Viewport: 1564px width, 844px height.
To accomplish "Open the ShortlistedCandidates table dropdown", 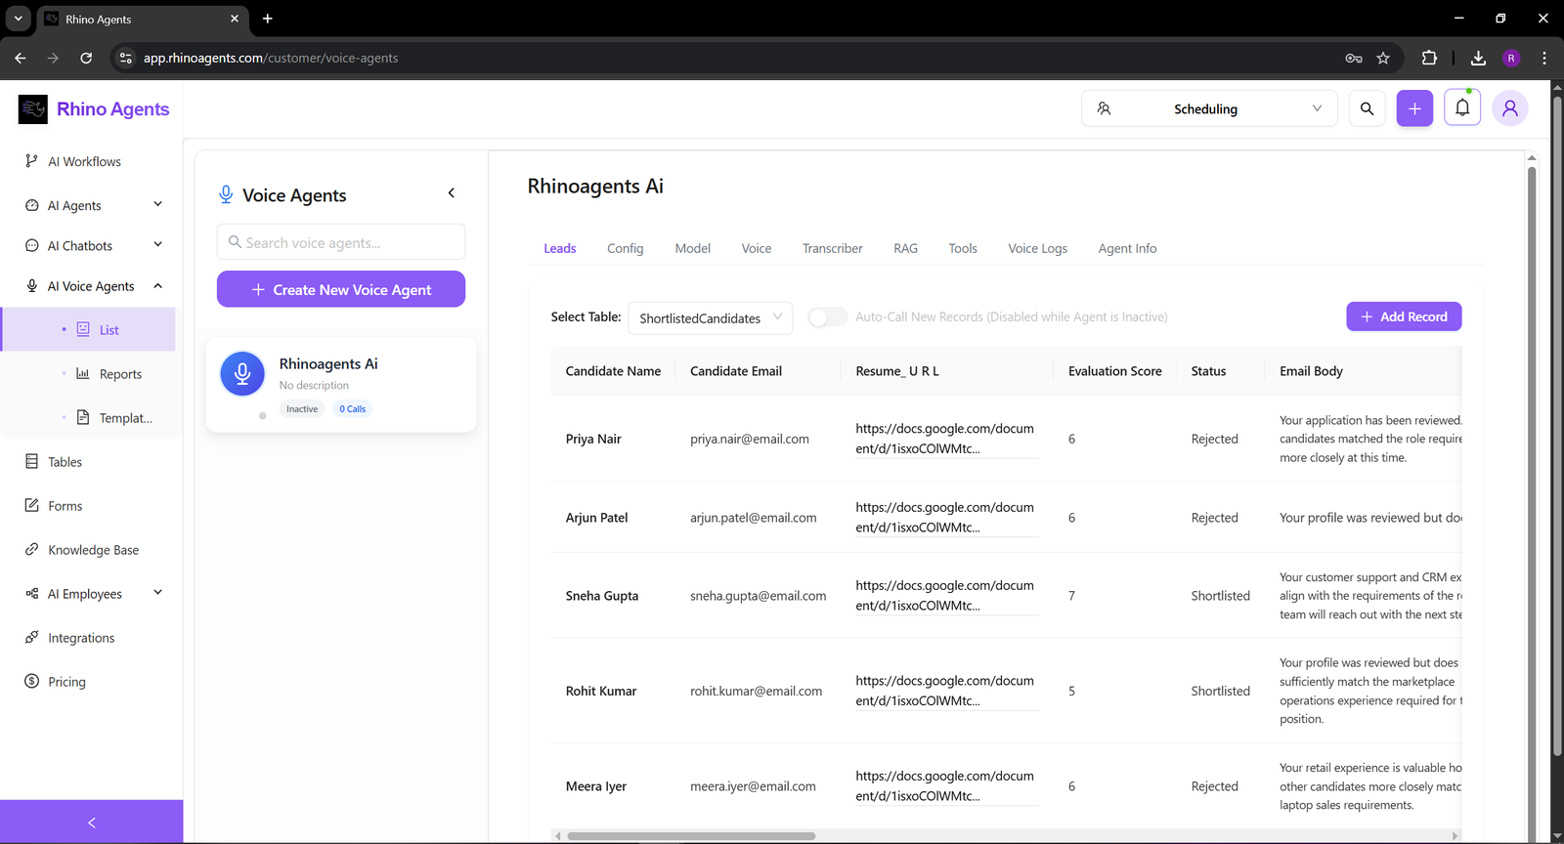I will 710,318.
